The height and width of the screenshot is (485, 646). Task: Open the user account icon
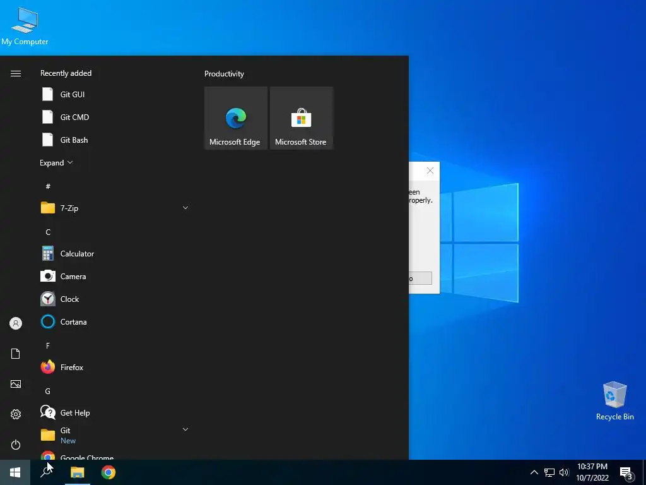(x=16, y=323)
